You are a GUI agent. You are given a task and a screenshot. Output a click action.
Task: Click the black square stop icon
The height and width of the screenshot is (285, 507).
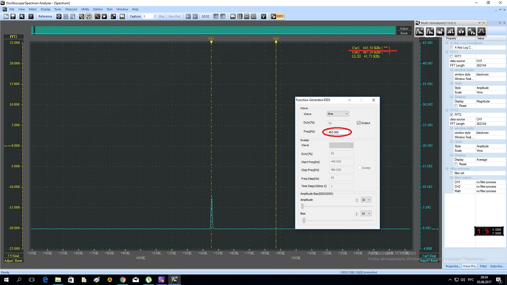(x=105, y=16)
